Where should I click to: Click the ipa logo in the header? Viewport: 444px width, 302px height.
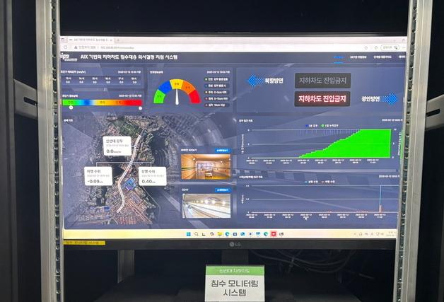64,55
